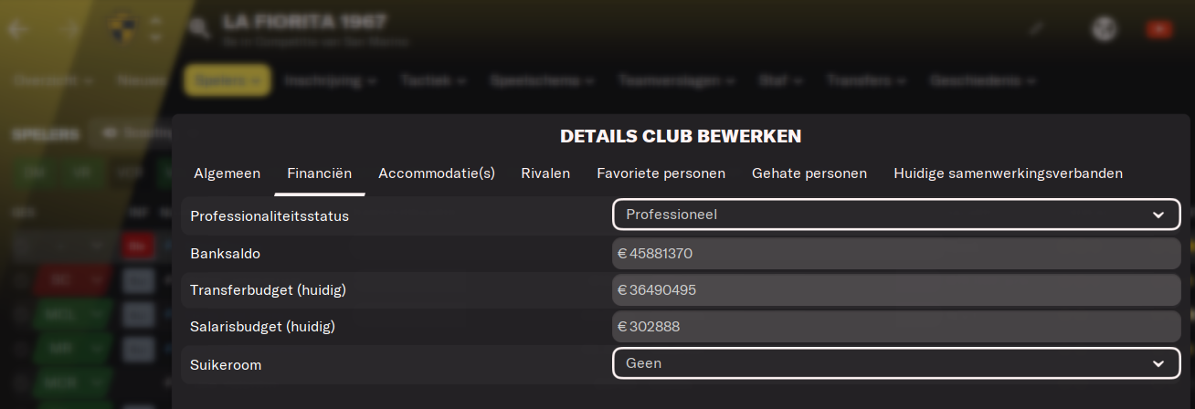This screenshot has width=1195, height=409.
Task: Open the Accommodatie(s) tab
Action: tap(437, 173)
